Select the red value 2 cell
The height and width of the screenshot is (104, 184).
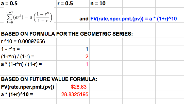86,57
